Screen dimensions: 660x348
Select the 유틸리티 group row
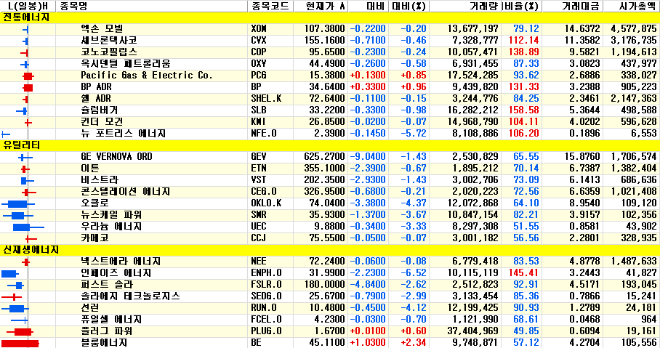(330, 145)
